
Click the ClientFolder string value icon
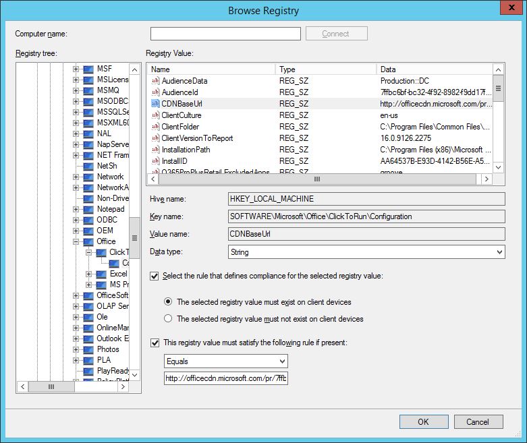point(155,127)
